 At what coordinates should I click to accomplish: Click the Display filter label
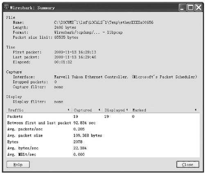pos(29,102)
